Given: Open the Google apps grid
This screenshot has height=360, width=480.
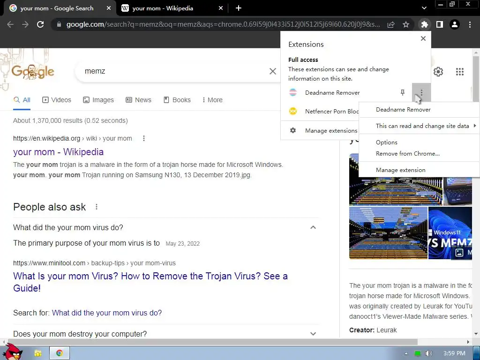Looking at the screenshot, I should 460,72.
